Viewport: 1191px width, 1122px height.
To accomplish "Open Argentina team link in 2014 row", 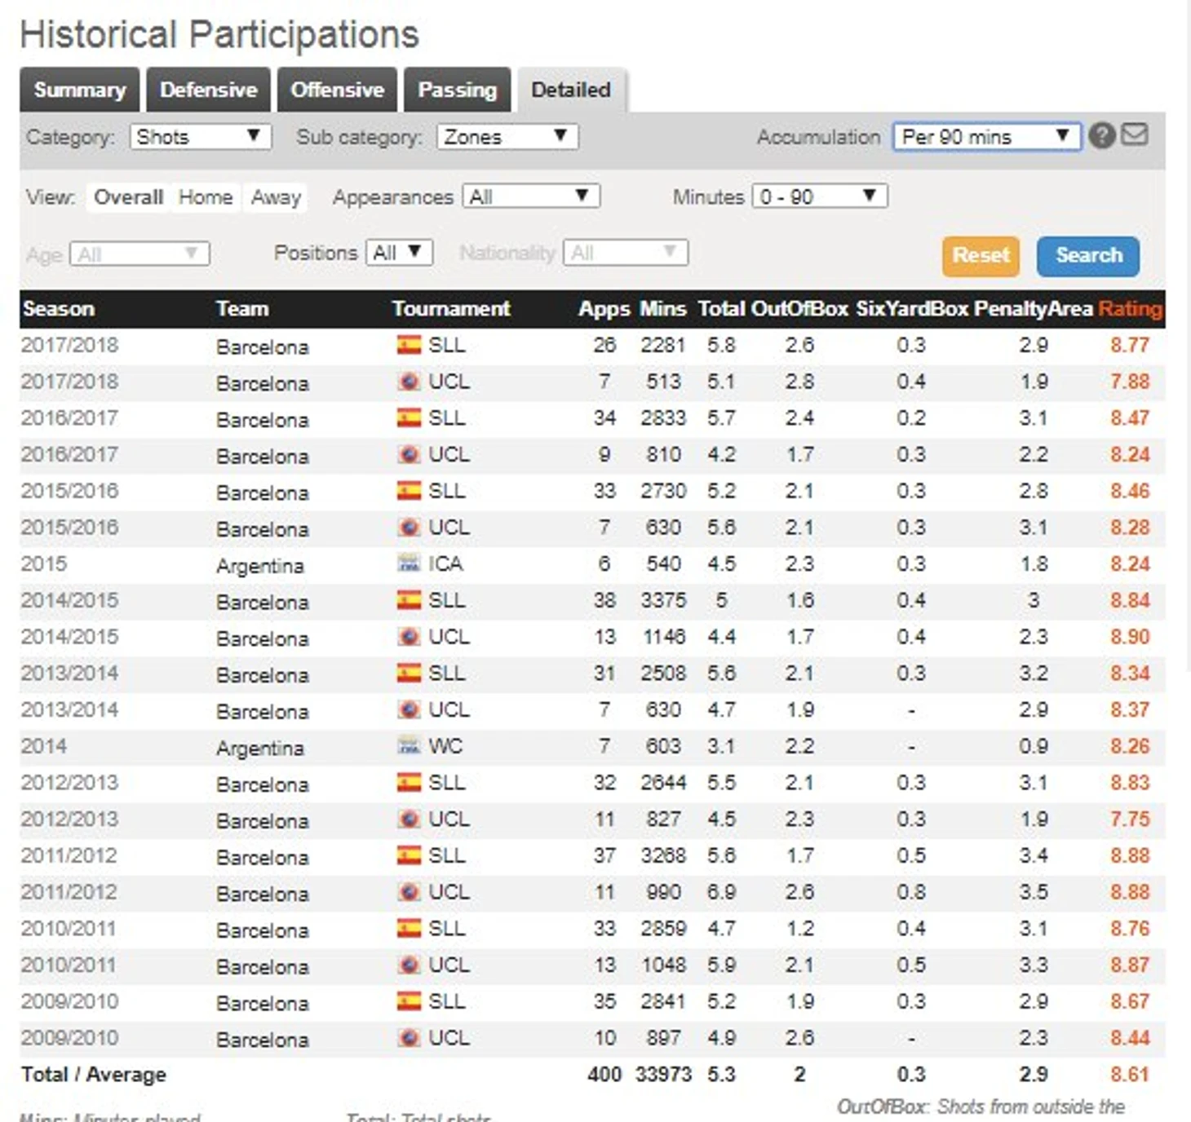I will [260, 748].
